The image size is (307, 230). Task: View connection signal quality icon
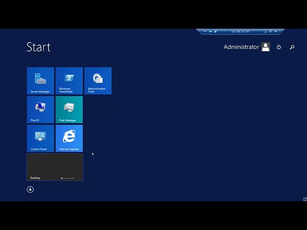215,31
